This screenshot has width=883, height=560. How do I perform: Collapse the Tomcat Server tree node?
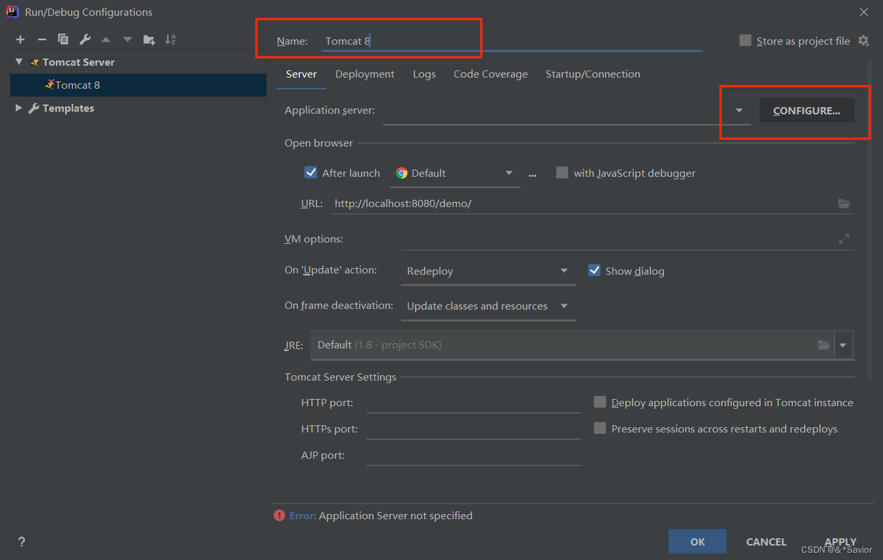pyautogui.click(x=19, y=62)
